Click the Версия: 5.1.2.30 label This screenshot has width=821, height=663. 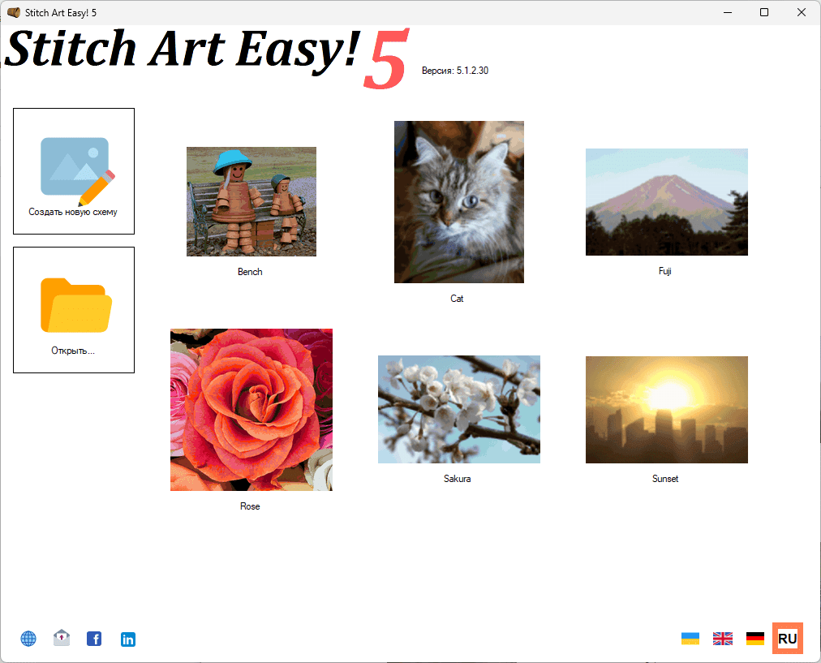click(x=455, y=71)
